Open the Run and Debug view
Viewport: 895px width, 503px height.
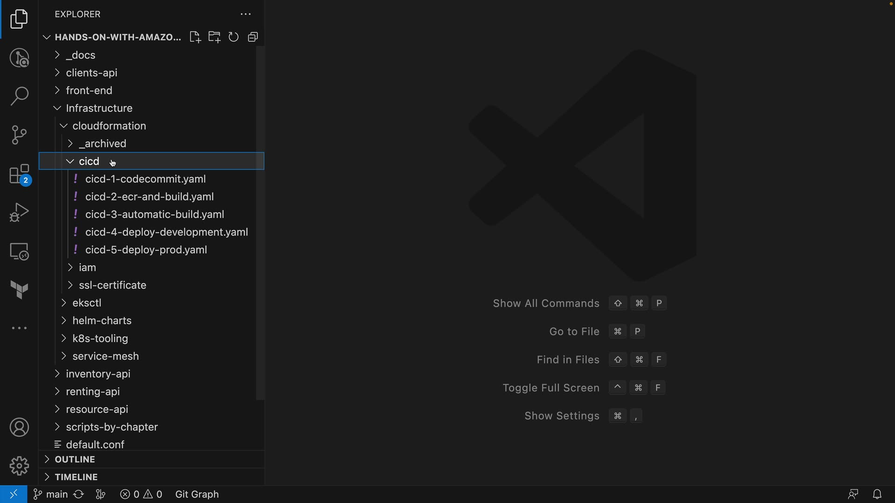[x=19, y=212]
